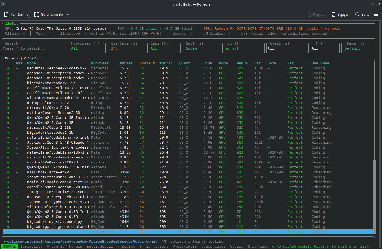
Task: Open the Providers (P) filter box
Action: (87, 48)
